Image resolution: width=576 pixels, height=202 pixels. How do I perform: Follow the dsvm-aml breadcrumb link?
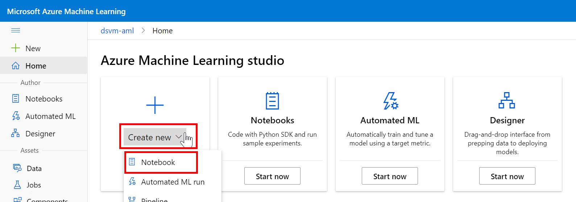coord(117,31)
